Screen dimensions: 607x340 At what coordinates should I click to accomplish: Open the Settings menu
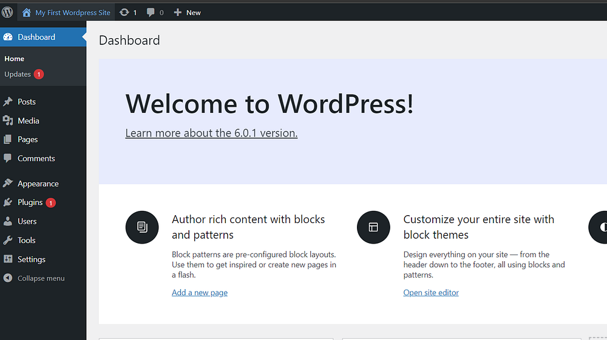(x=32, y=259)
